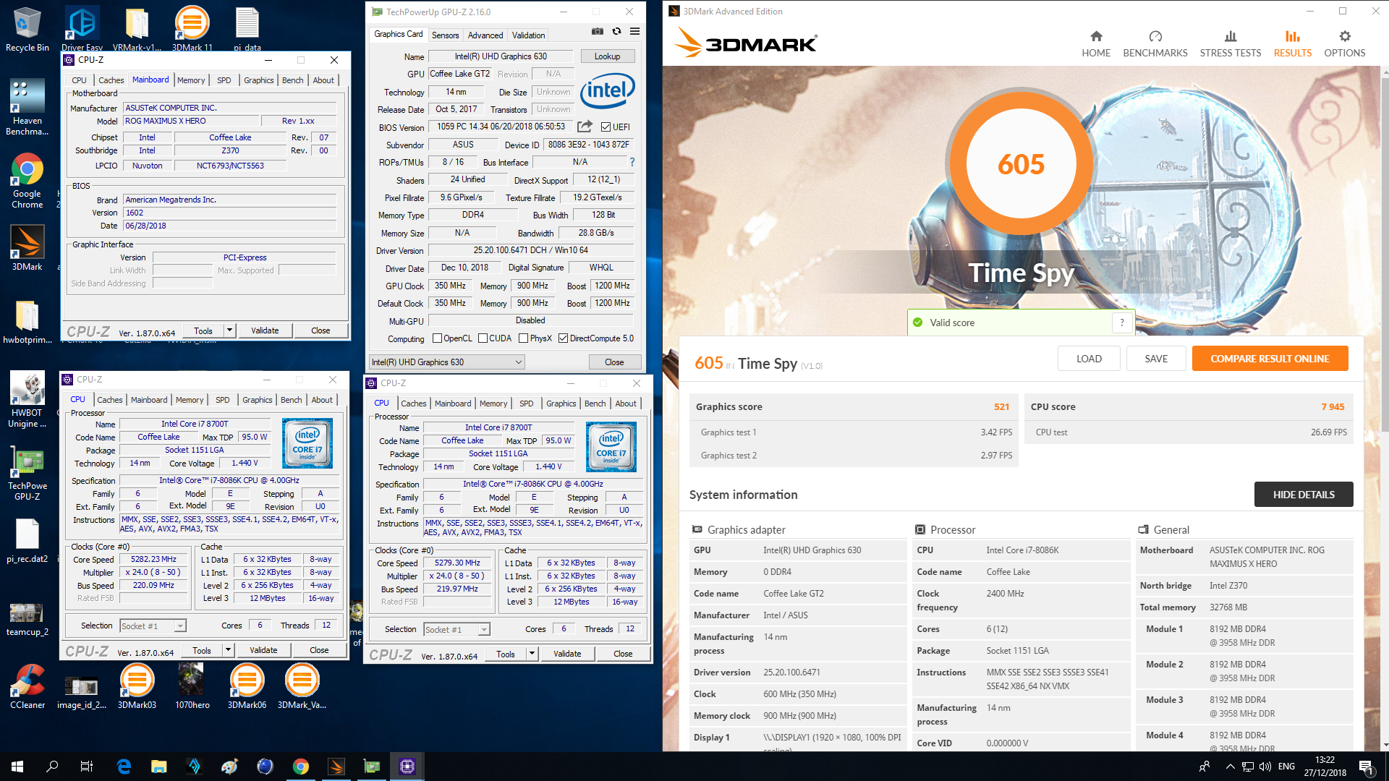Open Socket #1 selection in bottom-middle CPU-Z
Screen dimensions: 1389x781
(x=456, y=630)
